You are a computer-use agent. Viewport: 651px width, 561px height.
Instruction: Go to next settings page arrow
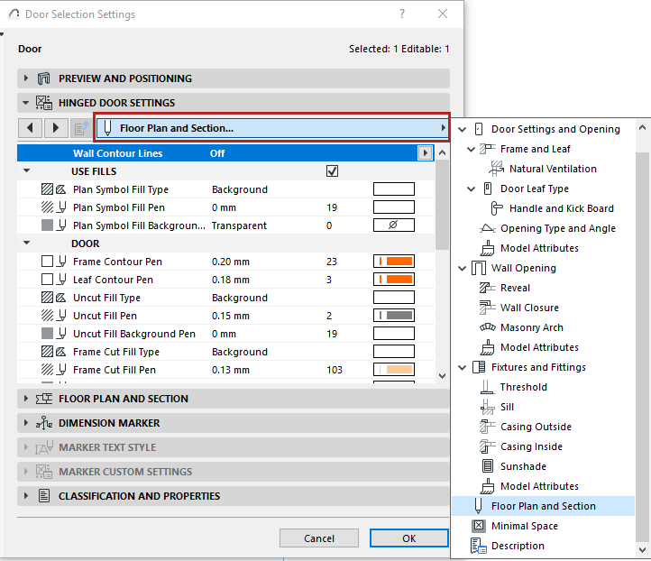(x=55, y=128)
